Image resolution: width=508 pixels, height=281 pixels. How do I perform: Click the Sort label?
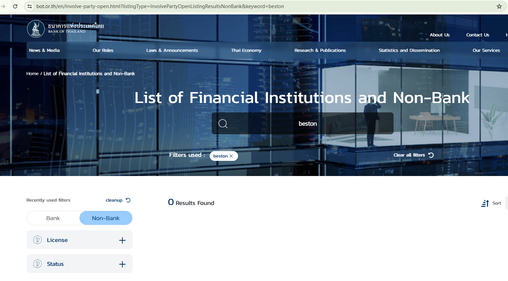tap(497, 203)
